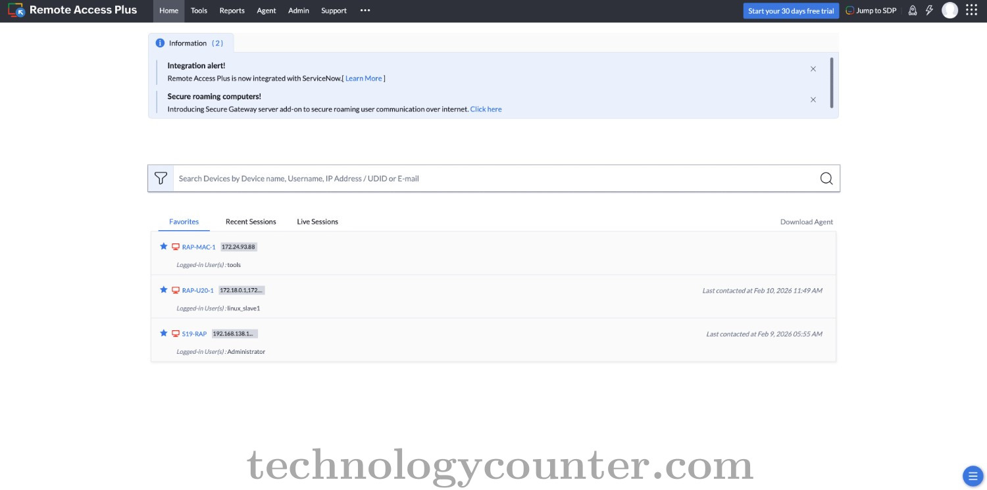The height and width of the screenshot is (490, 987).
Task: Click the 172.18.0.1,172... IP address tag
Action: click(x=241, y=290)
